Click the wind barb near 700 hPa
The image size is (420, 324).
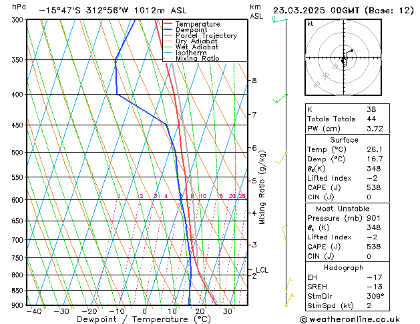click(x=284, y=233)
